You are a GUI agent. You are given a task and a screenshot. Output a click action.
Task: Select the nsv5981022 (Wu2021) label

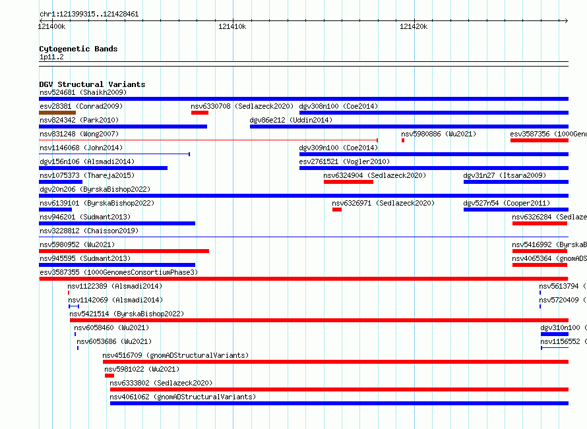(142, 369)
